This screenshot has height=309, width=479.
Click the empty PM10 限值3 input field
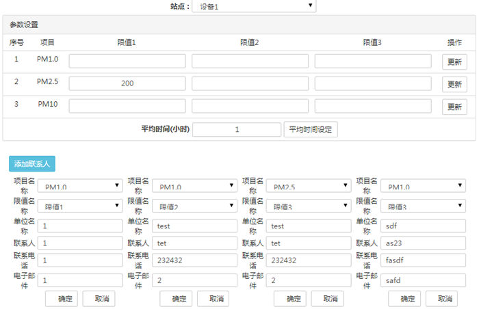(372, 107)
